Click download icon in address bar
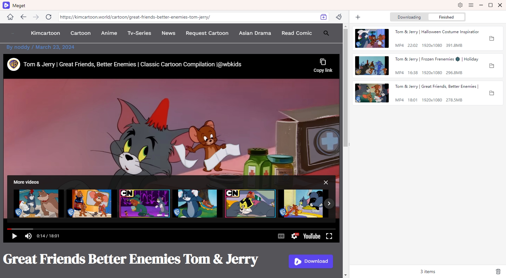The height and width of the screenshot is (278, 506). pos(324,17)
